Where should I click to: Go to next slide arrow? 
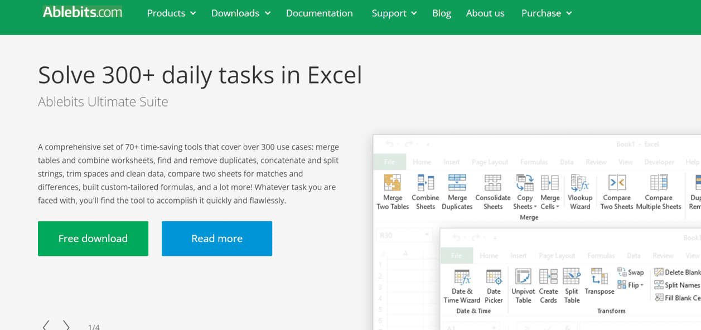point(66,326)
